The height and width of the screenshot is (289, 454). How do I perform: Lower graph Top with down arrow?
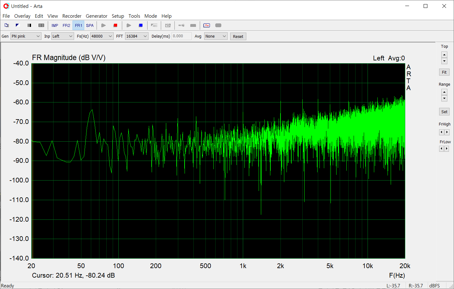click(x=445, y=61)
